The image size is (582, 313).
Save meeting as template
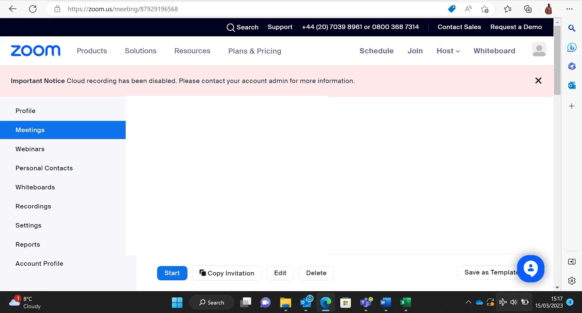[x=491, y=273]
